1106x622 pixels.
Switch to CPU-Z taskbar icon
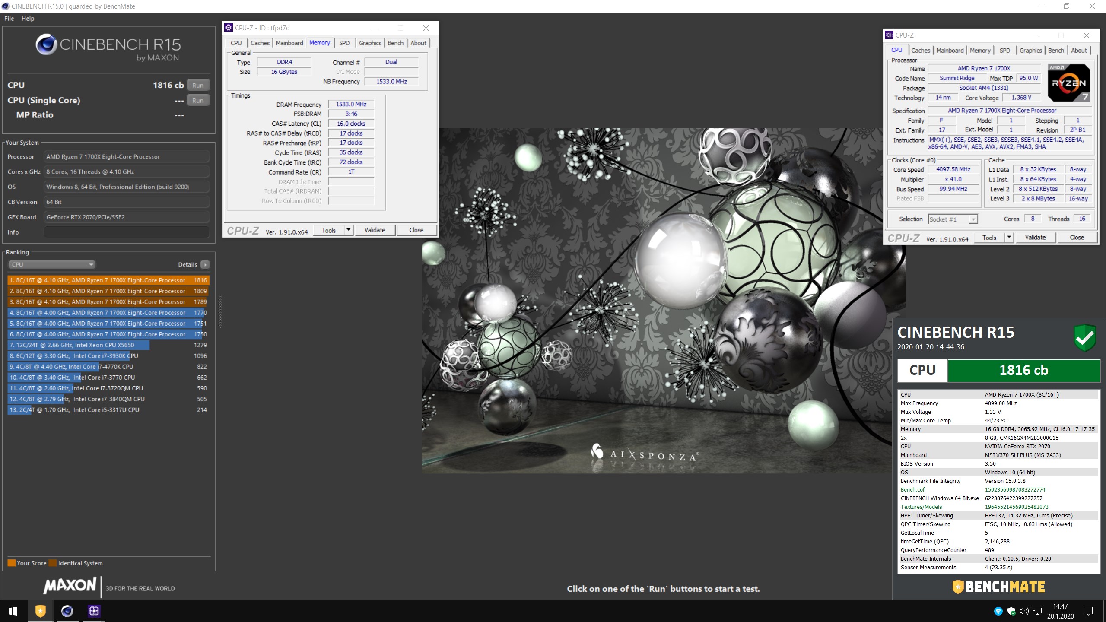pos(94,611)
